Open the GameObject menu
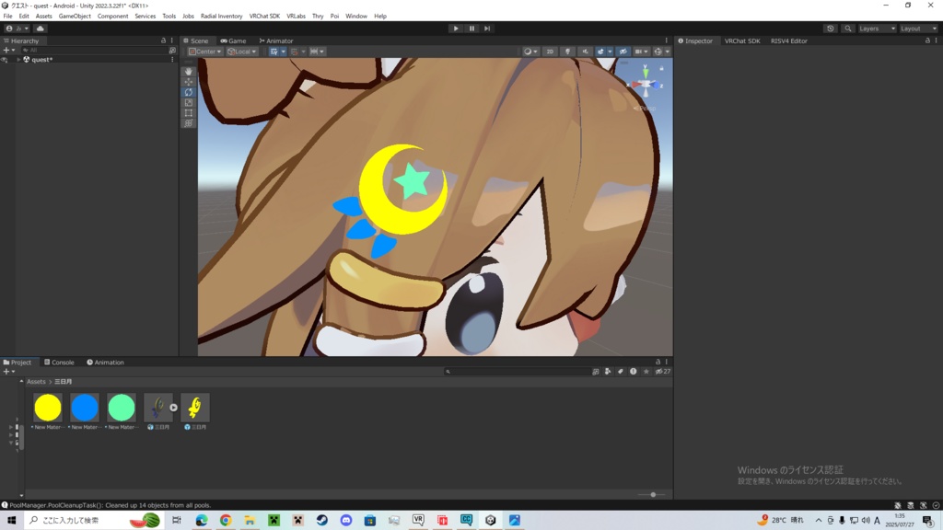The width and height of the screenshot is (943, 530). click(75, 17)
